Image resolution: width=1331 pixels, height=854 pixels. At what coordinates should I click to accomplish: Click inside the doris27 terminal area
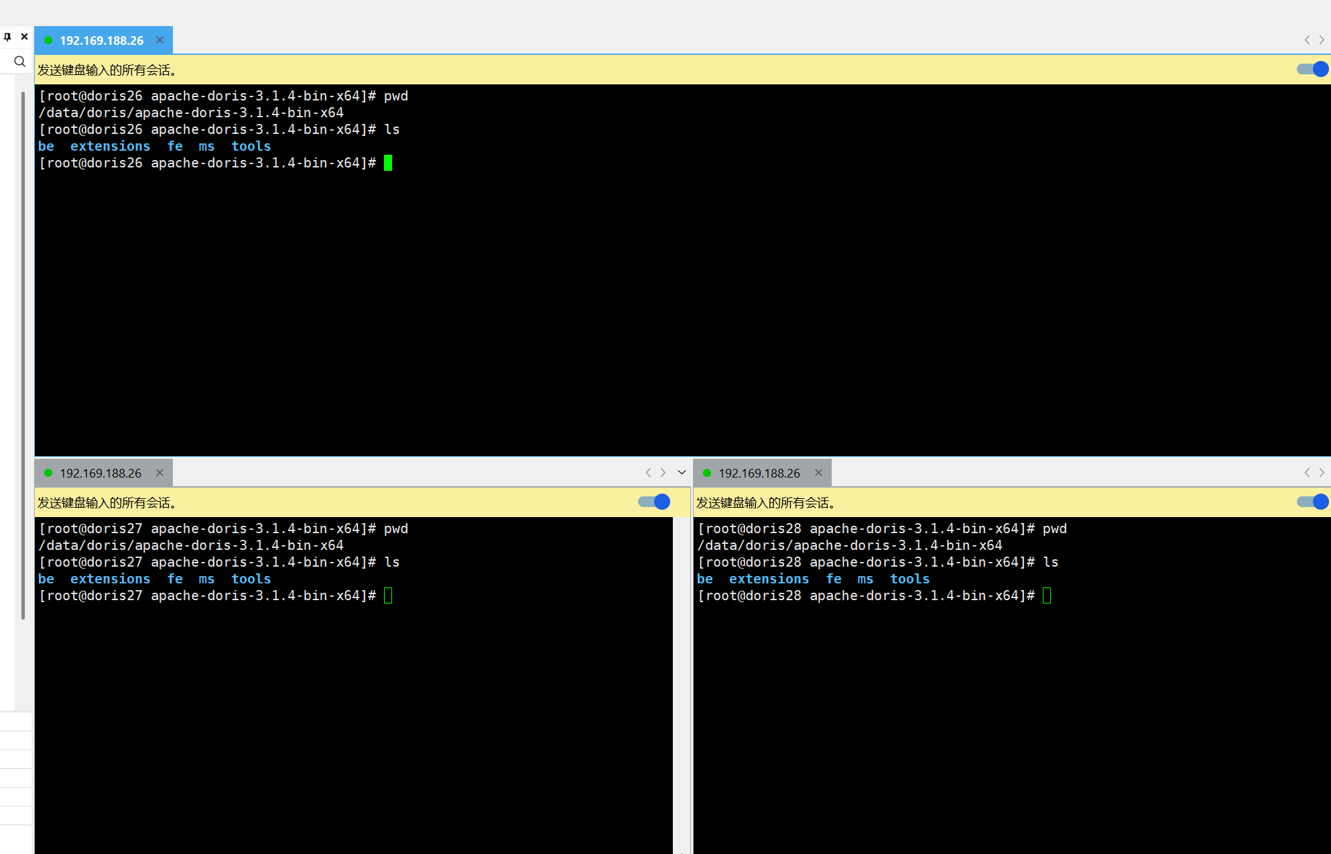[354, 703]
